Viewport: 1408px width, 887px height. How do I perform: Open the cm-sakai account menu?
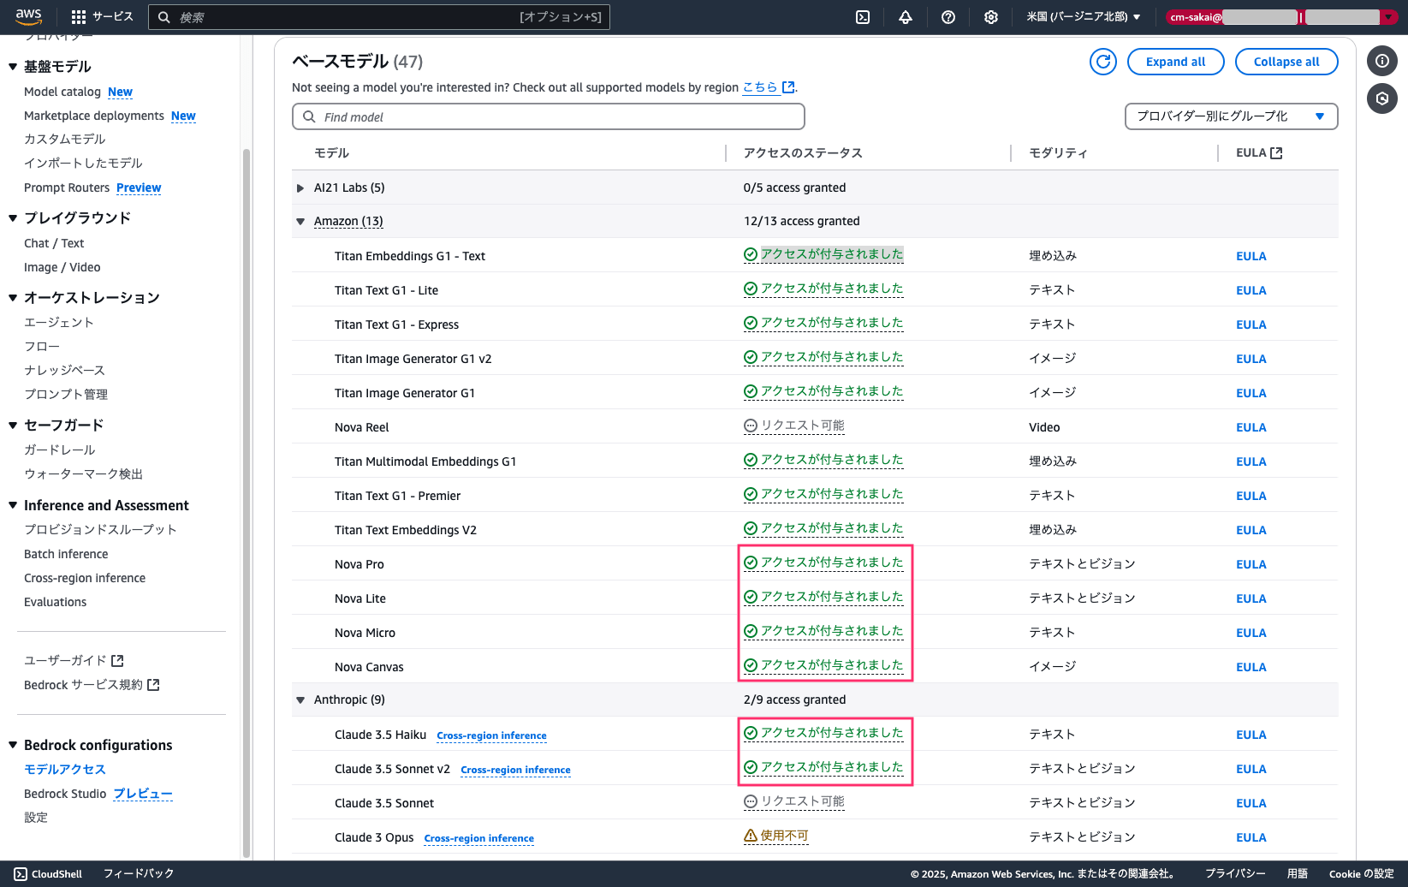(1280, 17)
